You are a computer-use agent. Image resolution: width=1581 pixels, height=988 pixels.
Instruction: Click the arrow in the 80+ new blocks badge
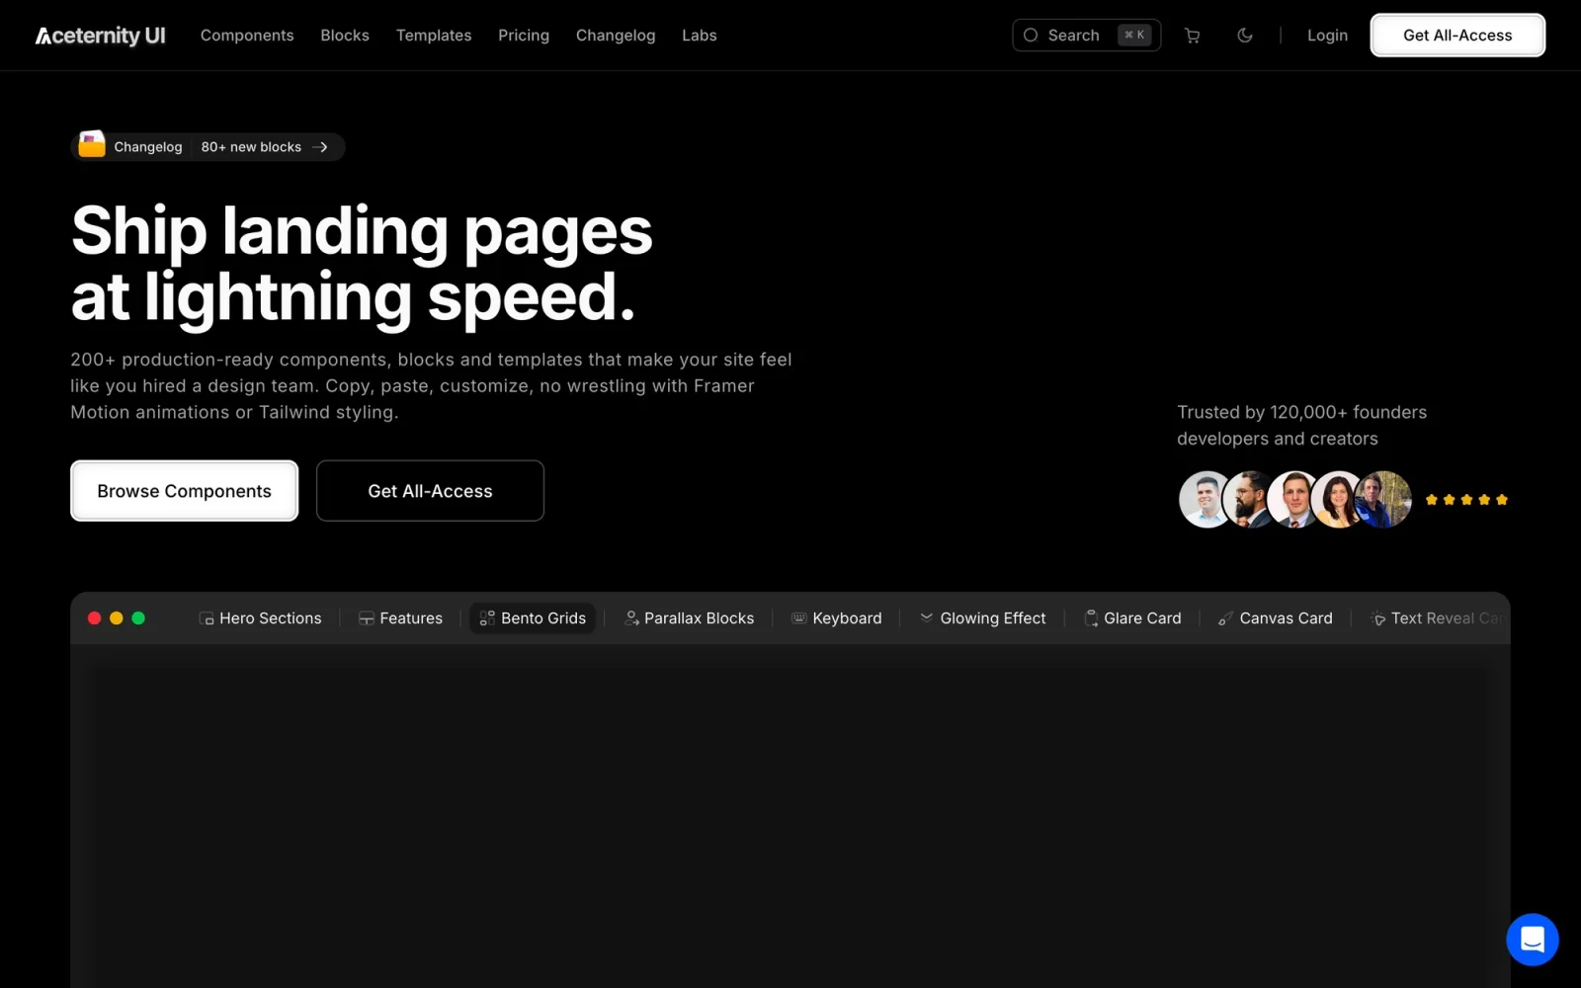(320, 147)
